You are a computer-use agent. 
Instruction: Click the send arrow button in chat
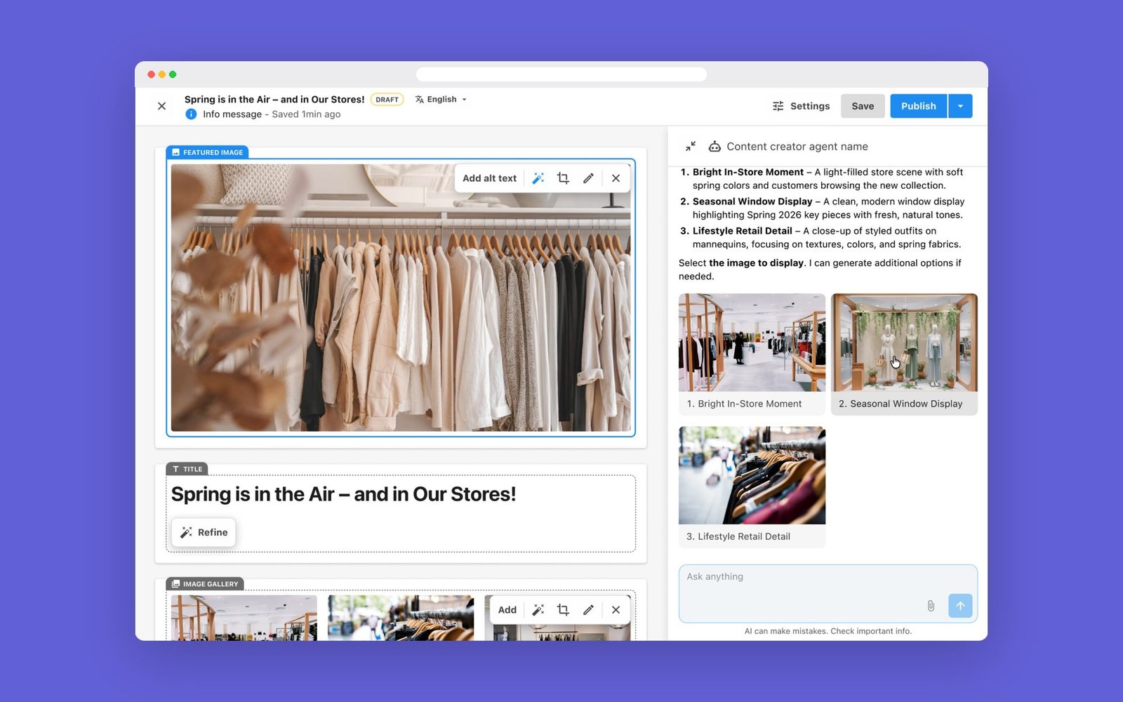pyautogui.click(x=960, y=606)
